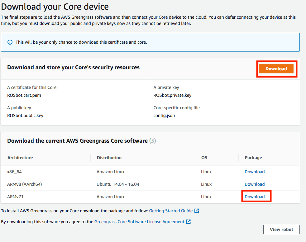Select the ARMv71 architecture cell
Viewport: 306px width, 242px height.
click(15, 197)
